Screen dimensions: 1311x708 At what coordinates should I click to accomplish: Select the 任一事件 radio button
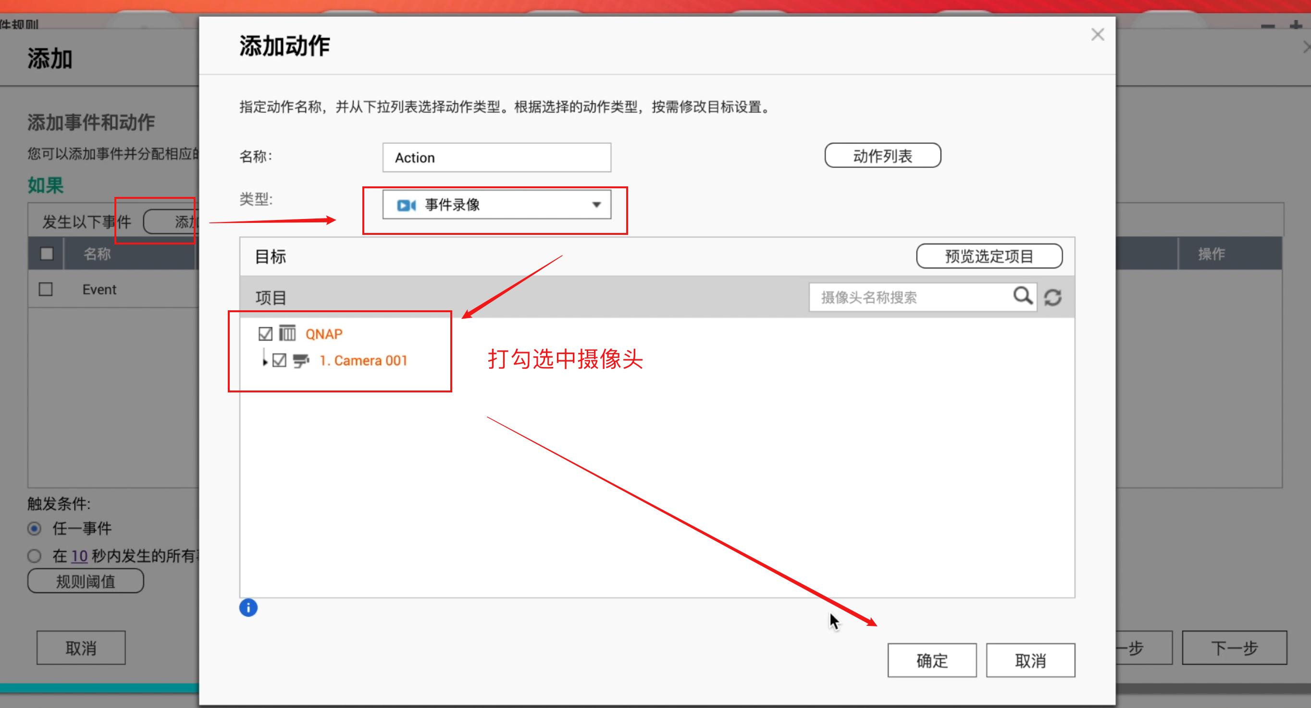(x=34, y=529)
